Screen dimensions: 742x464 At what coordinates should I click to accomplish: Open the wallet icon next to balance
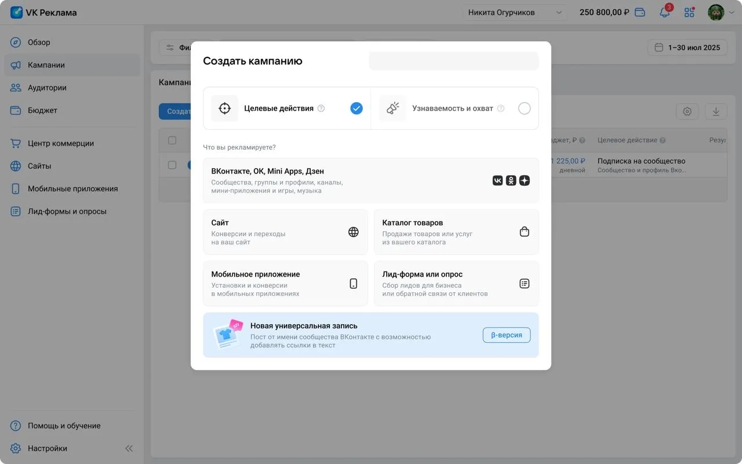click(640, 12)
